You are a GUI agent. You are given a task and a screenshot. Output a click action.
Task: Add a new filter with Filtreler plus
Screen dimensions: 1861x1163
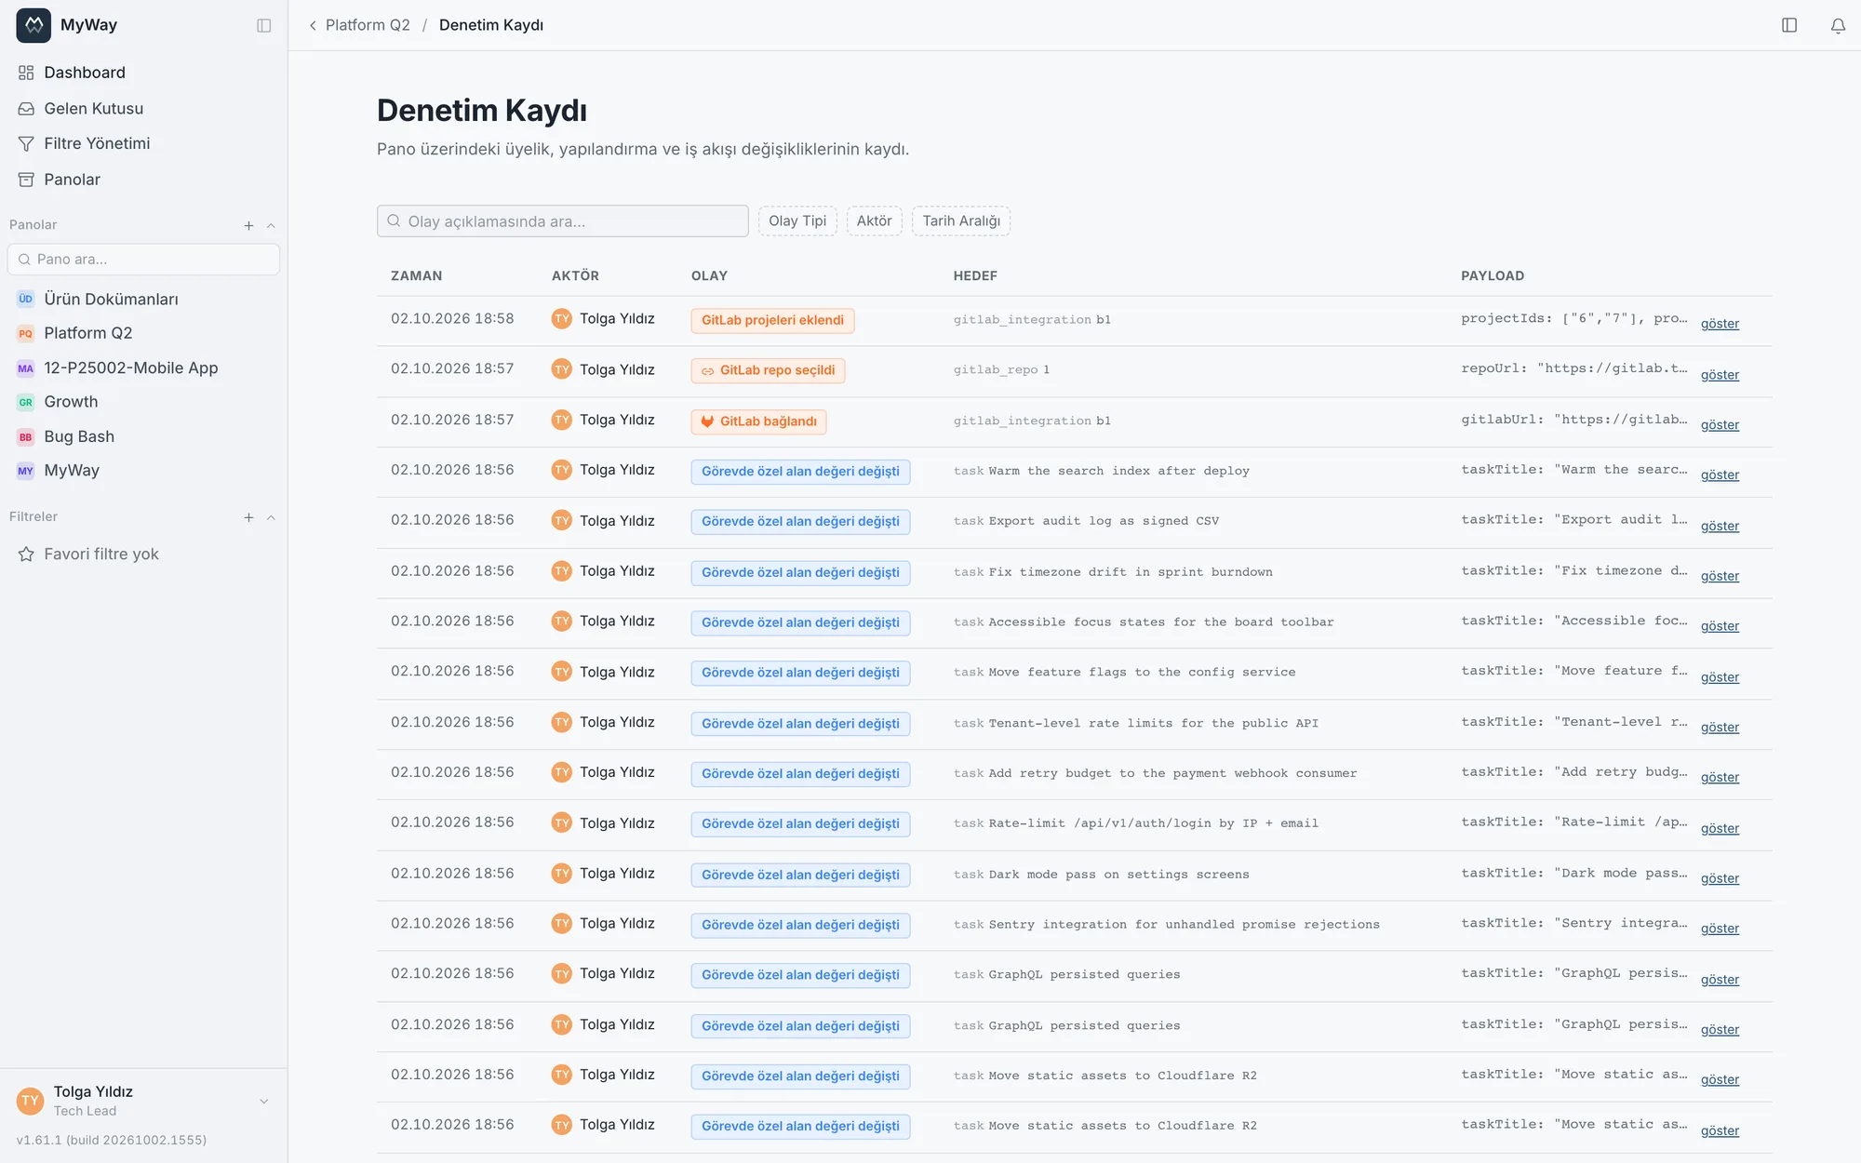click(248, 517)
